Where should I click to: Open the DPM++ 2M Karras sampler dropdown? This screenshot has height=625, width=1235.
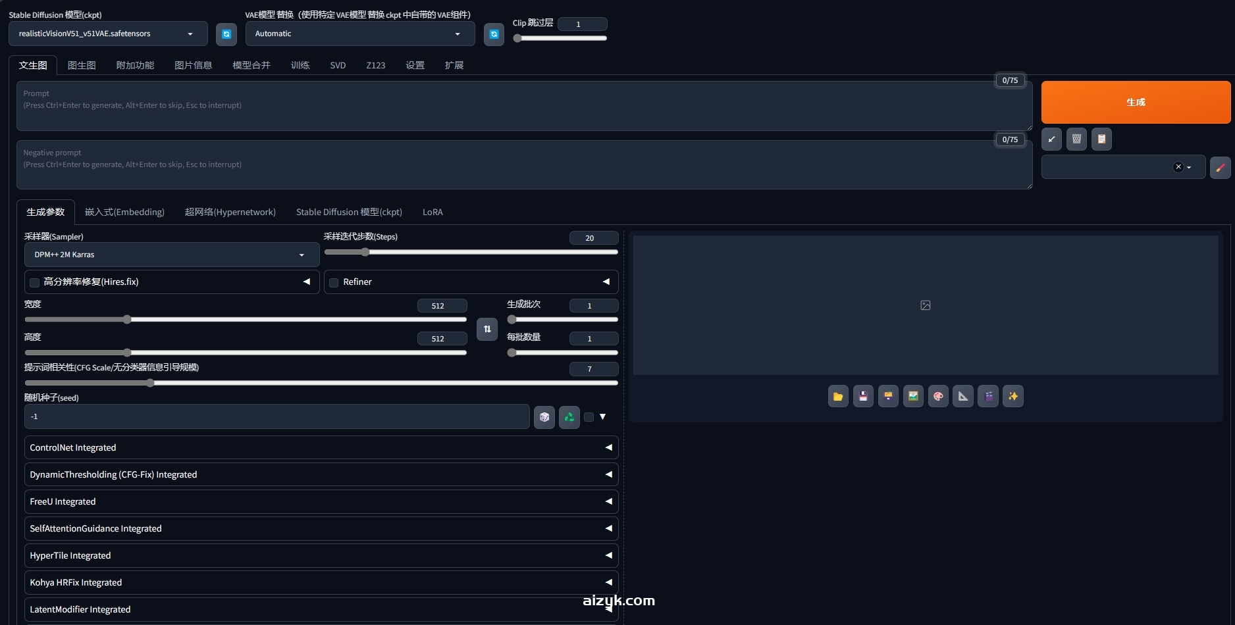(x=171, y=255)
